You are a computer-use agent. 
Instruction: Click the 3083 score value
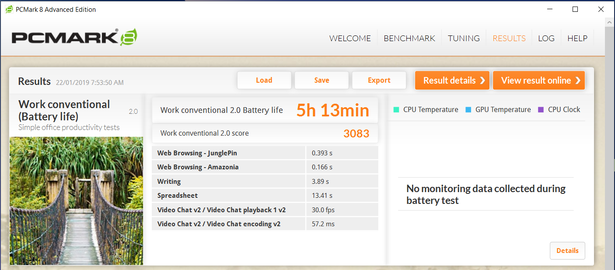tap(356, 133)
